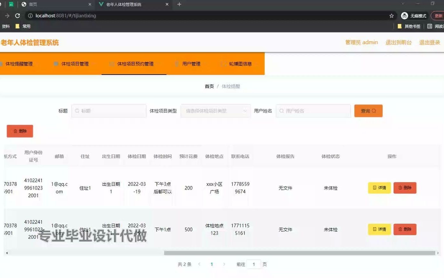The height and width of the screenshot is (278, 444).
Task: Open the 阅读清单 reading list
Action: [436, 26]
